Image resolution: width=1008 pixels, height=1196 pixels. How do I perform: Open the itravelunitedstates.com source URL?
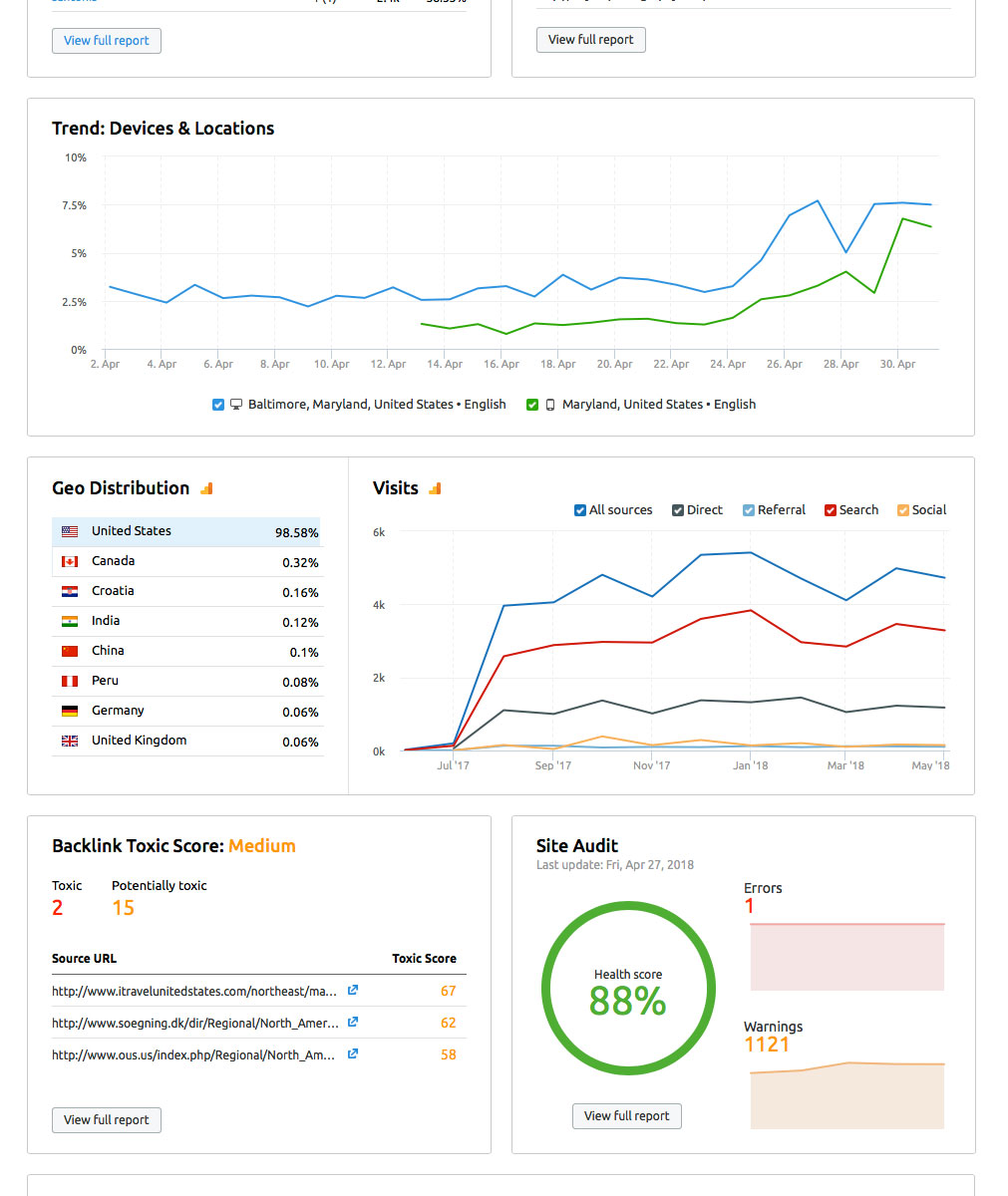point(194,992)
